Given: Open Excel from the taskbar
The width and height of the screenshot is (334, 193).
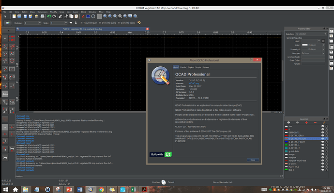Looking at the screenshot, I should click(x=134, y=190).
